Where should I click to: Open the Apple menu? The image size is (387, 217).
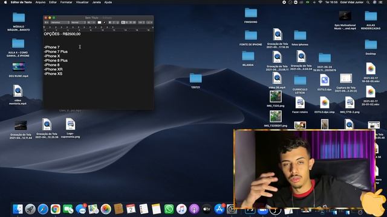point(5,2)
